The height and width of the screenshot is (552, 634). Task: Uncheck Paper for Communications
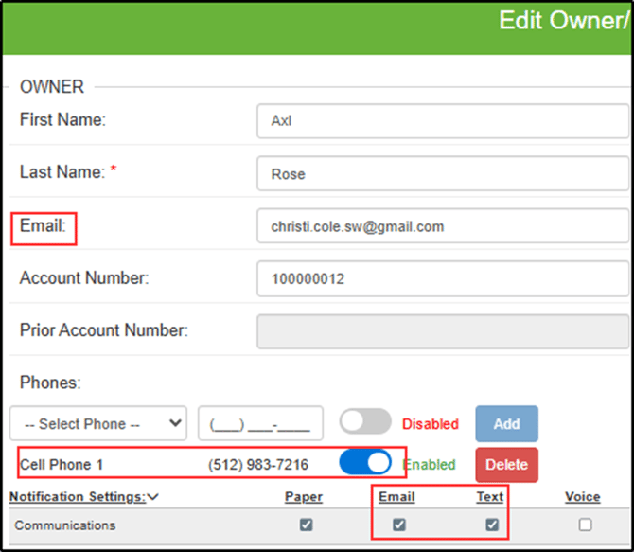(x=305, y=525)
